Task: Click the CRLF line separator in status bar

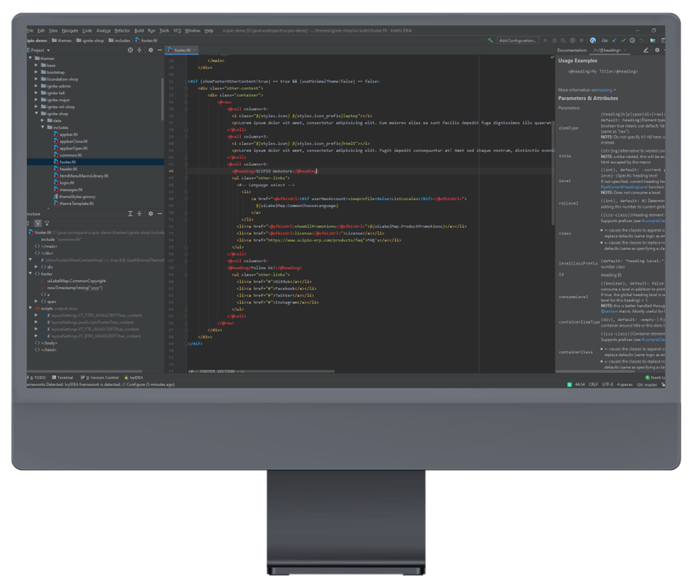Action: [594, 384]
